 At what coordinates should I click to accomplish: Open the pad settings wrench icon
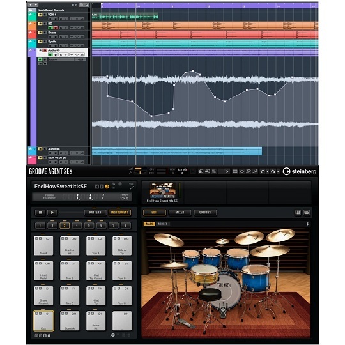[112, 335]
